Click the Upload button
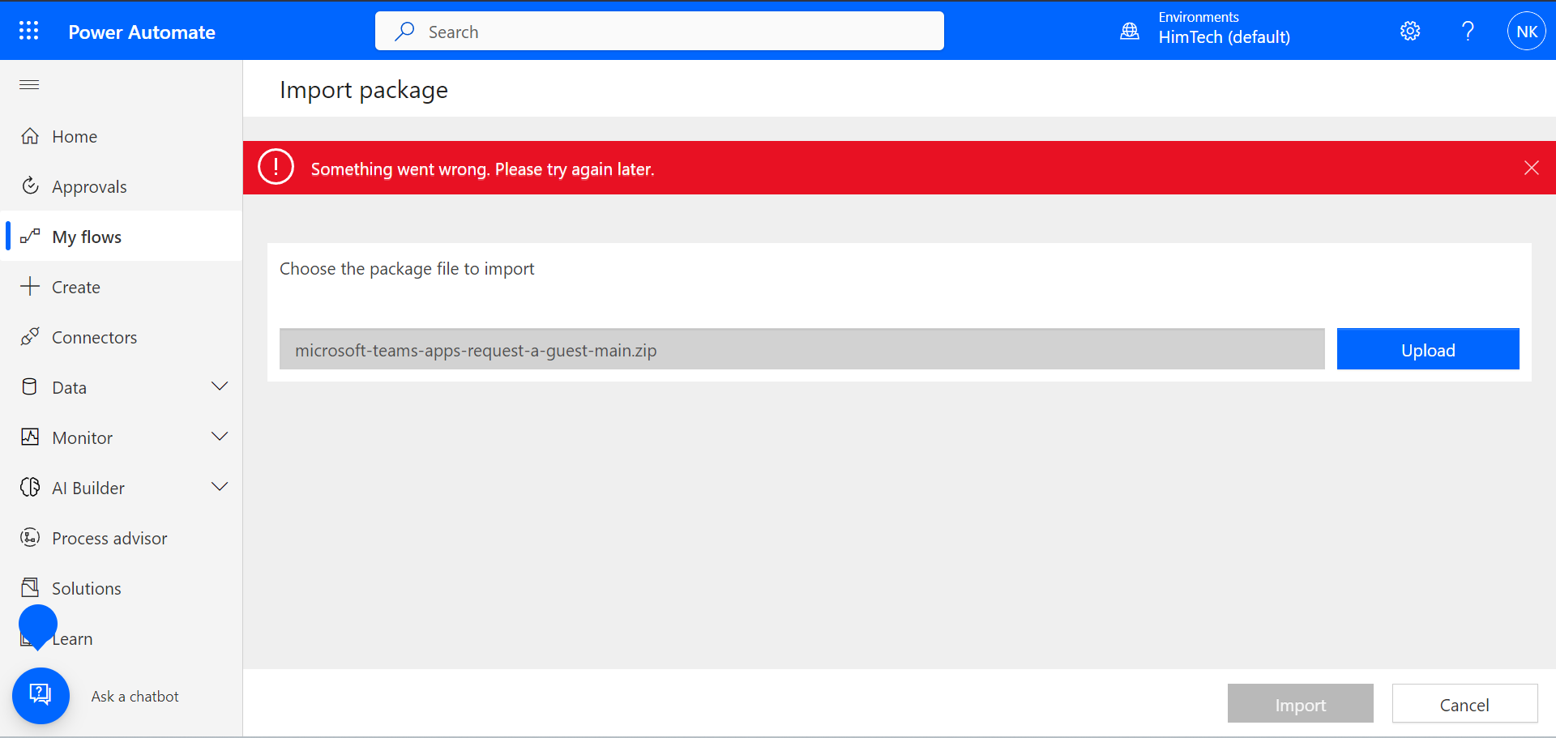 [x=1427, y=348]
